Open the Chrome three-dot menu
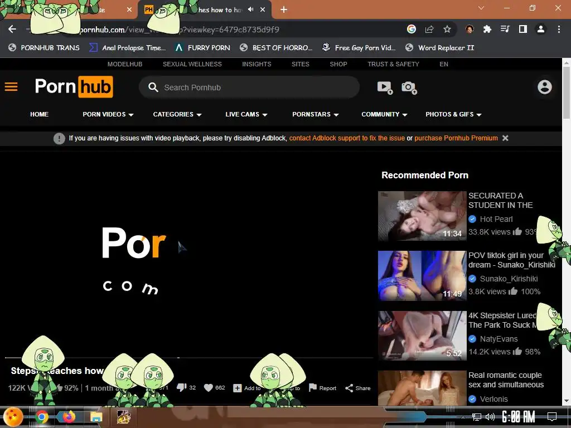 pos(559,29)
